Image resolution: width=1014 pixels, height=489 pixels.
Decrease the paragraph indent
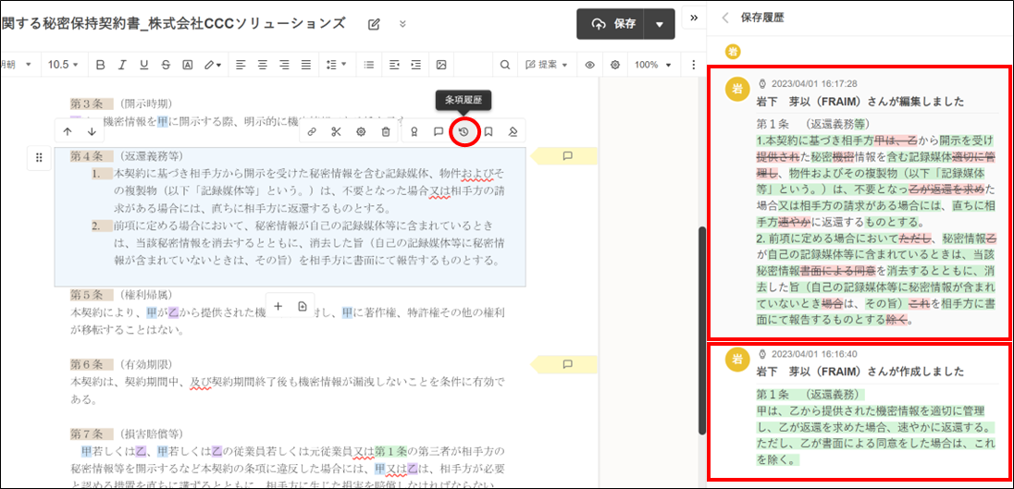click(x=394, y=65)
